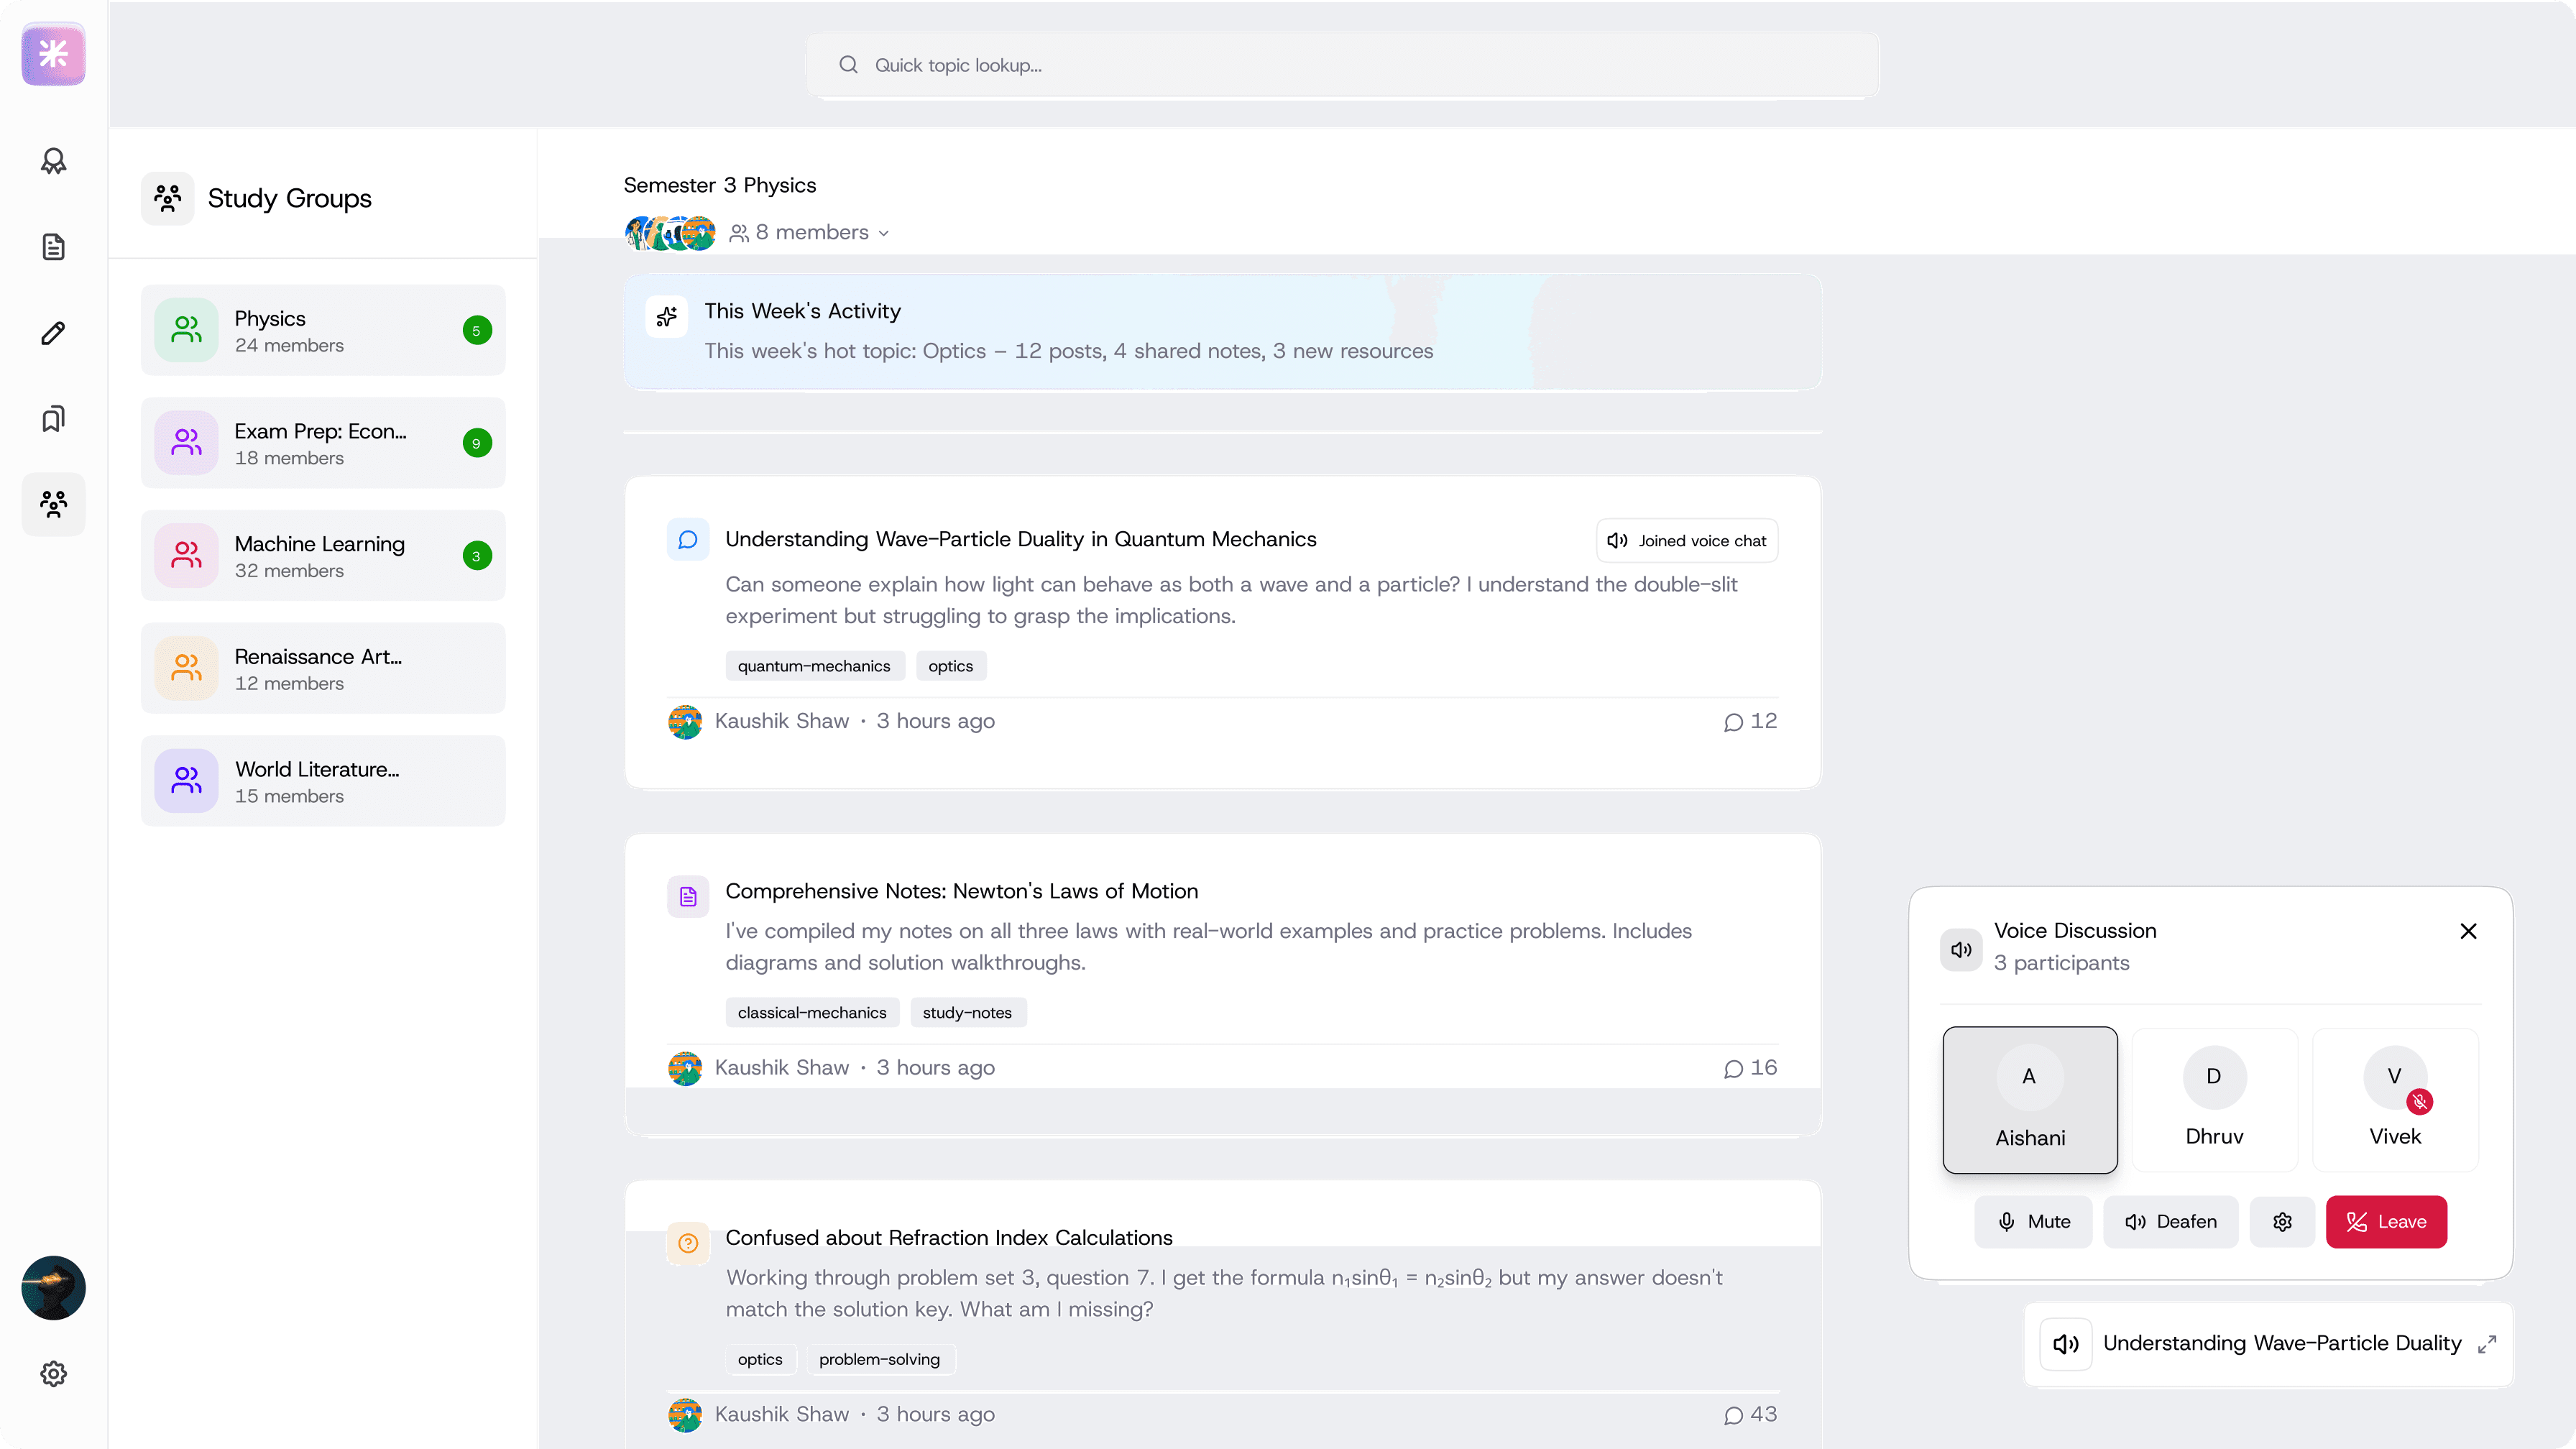Open the documents icon in left sidebar

53,247
